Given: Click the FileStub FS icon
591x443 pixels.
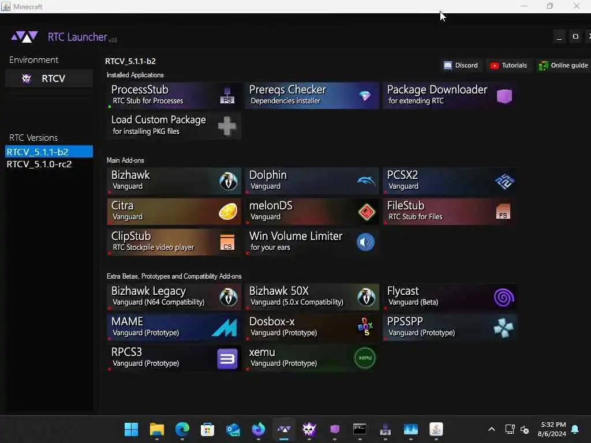Looking at the screenshot, I should click(x=503, y=211).
